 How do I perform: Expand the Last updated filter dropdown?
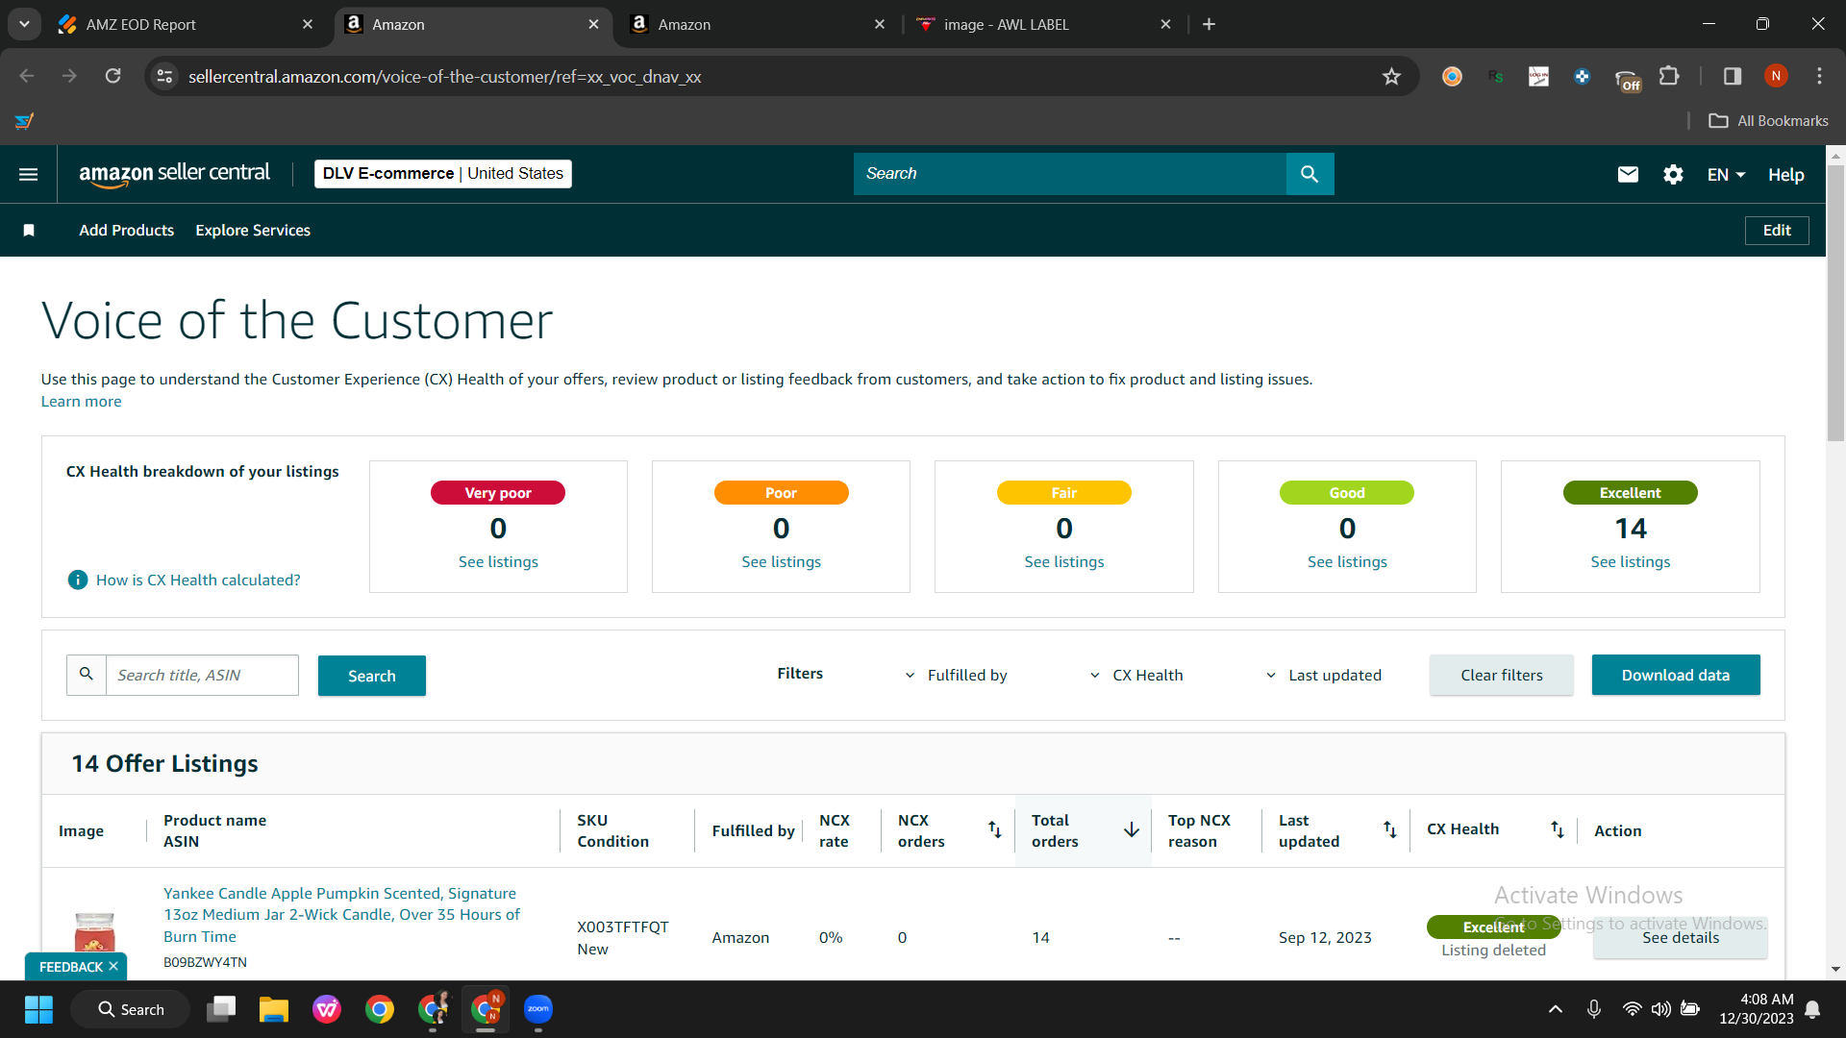tap(1323, 675)
